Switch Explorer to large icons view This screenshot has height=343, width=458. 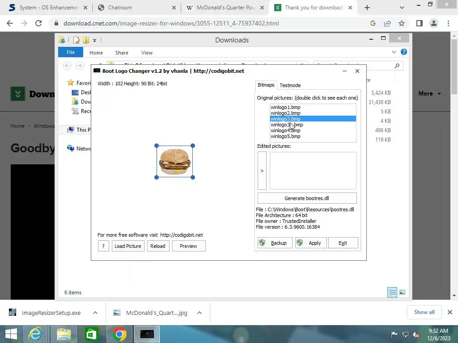[402, 292]
